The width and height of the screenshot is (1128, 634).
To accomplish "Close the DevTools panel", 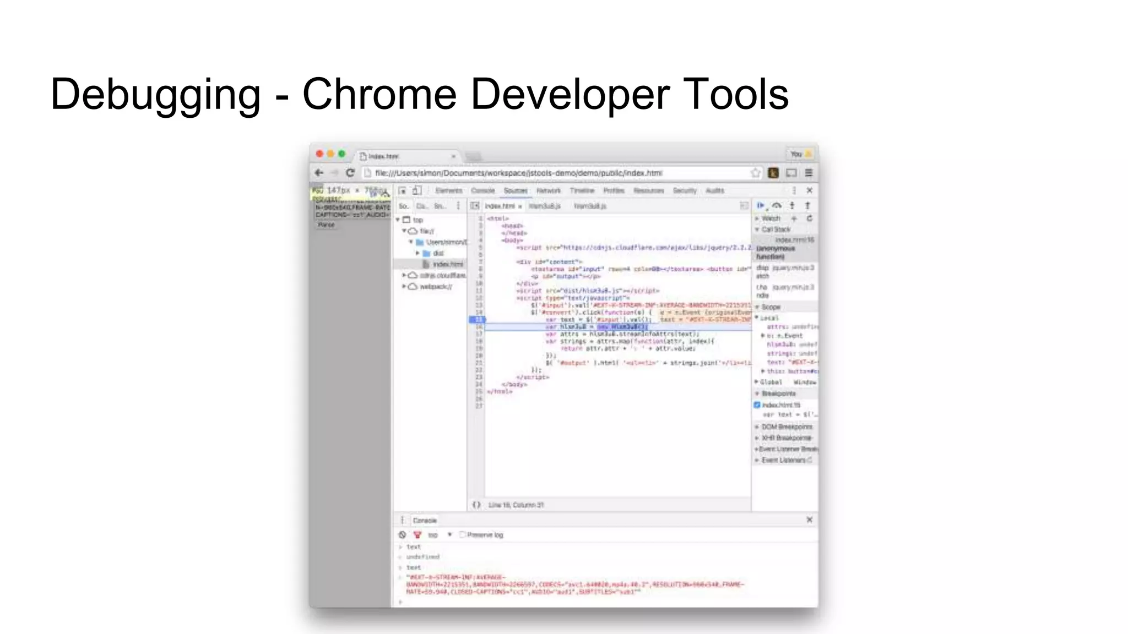I will (x=810, y=190).
